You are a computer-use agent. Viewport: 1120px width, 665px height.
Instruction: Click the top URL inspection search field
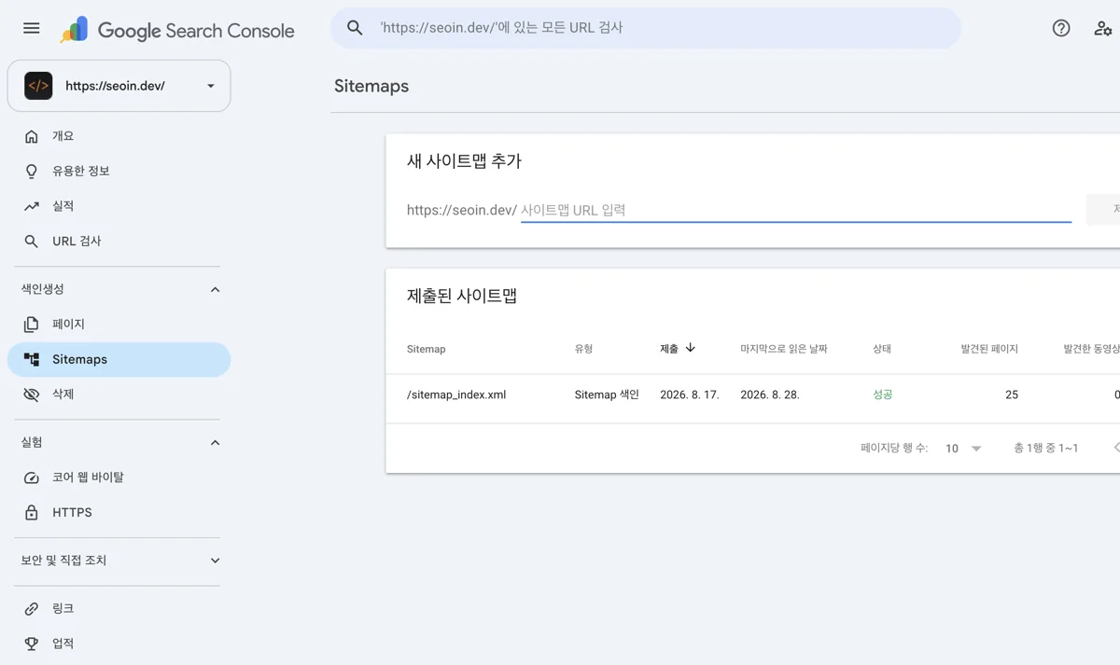[x=646, y=28]
